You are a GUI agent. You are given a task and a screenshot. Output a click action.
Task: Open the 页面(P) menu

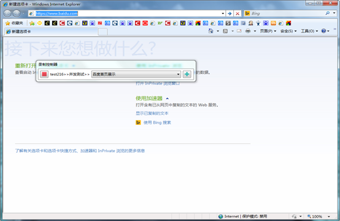coord(268,31)
